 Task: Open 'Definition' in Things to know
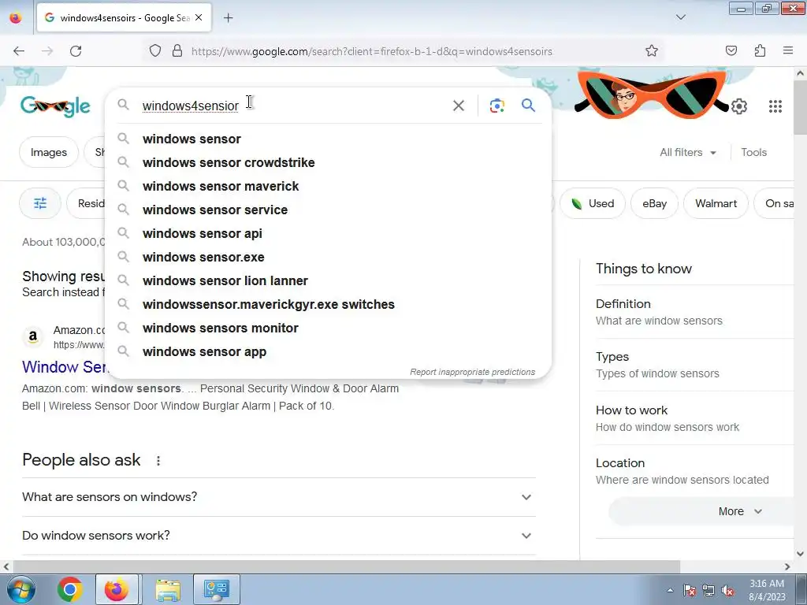pyautogui.click(x=694, y=312)
